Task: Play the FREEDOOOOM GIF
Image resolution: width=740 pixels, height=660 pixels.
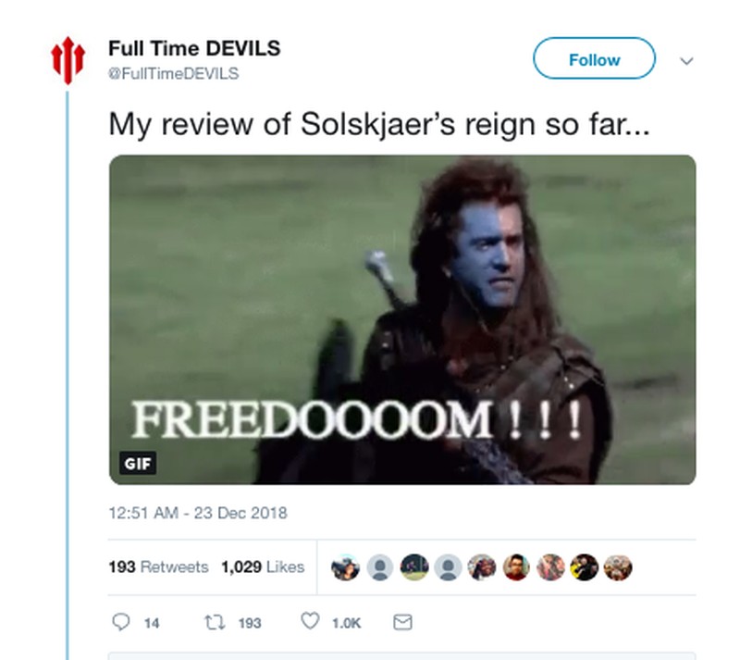Action: [x=402, y=320]
